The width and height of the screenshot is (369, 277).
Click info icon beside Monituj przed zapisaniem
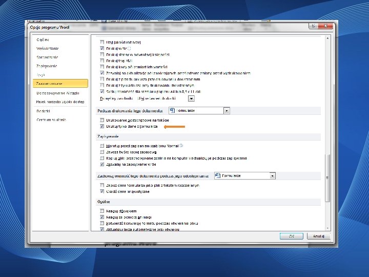181,146
